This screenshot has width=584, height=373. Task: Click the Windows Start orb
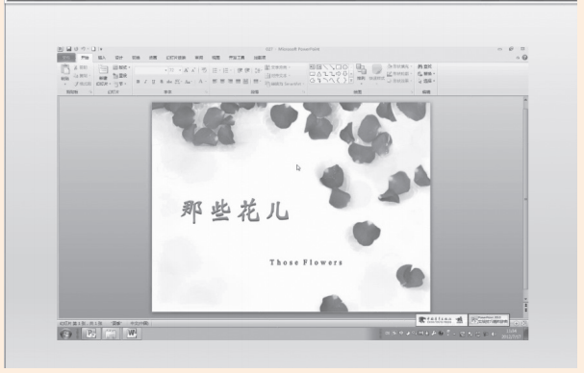tap(66, 334)
